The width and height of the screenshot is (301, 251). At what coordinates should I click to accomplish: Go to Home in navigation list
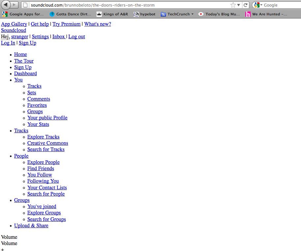20,54
